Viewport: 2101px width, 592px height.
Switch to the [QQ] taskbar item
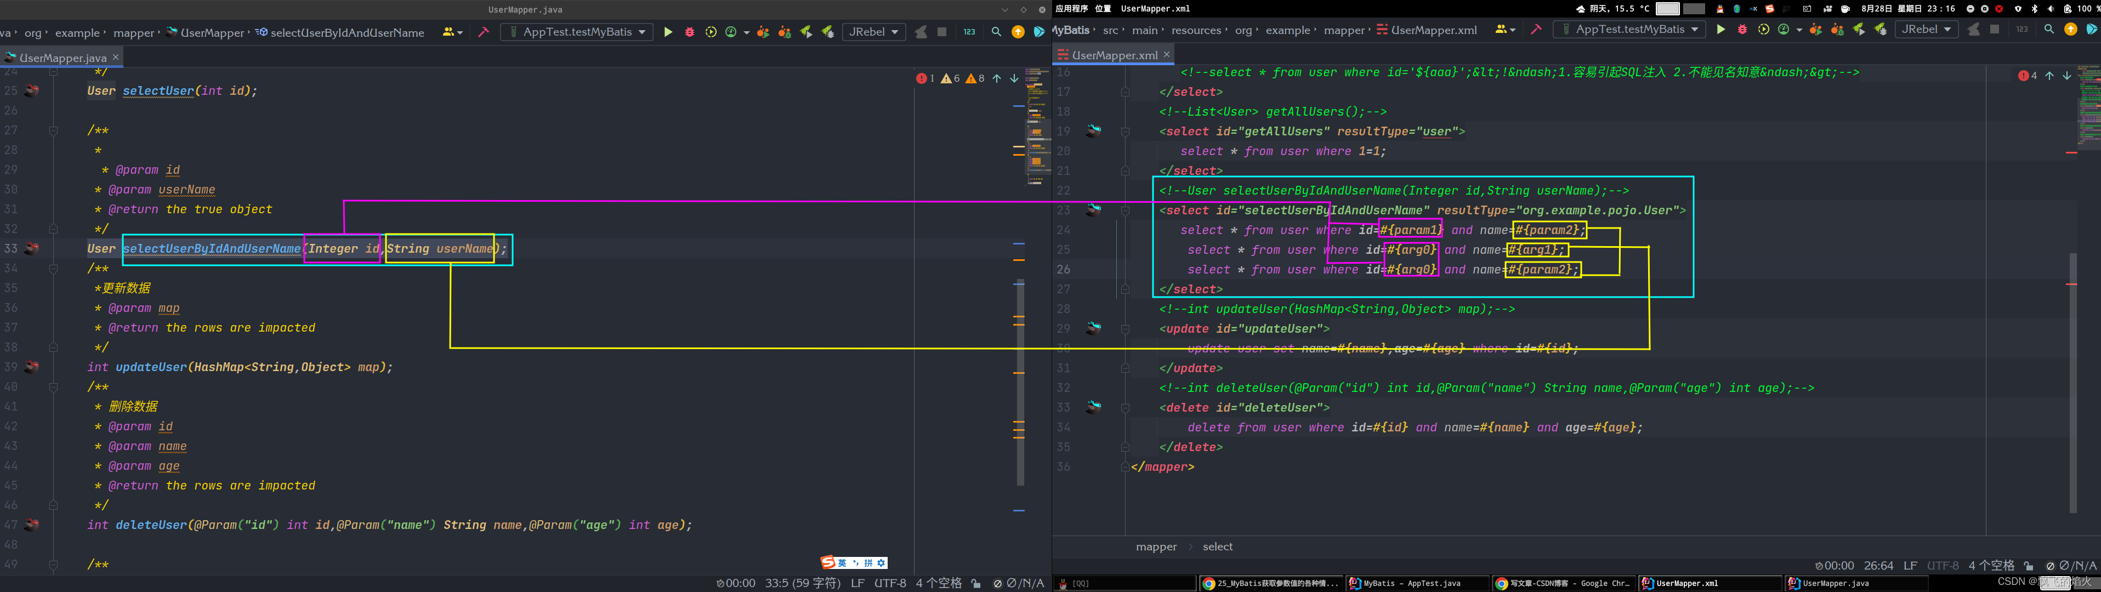click(1126, 583)
